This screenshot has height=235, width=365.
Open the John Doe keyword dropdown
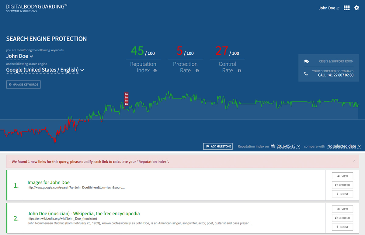pyautogui.click(x=20, y=56)
